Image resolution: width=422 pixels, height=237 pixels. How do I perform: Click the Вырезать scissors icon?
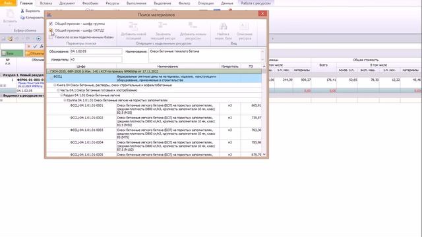click(22, 11)
